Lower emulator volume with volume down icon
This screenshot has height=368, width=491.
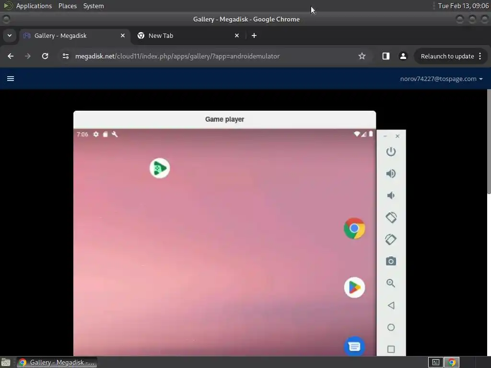[390, 195]
